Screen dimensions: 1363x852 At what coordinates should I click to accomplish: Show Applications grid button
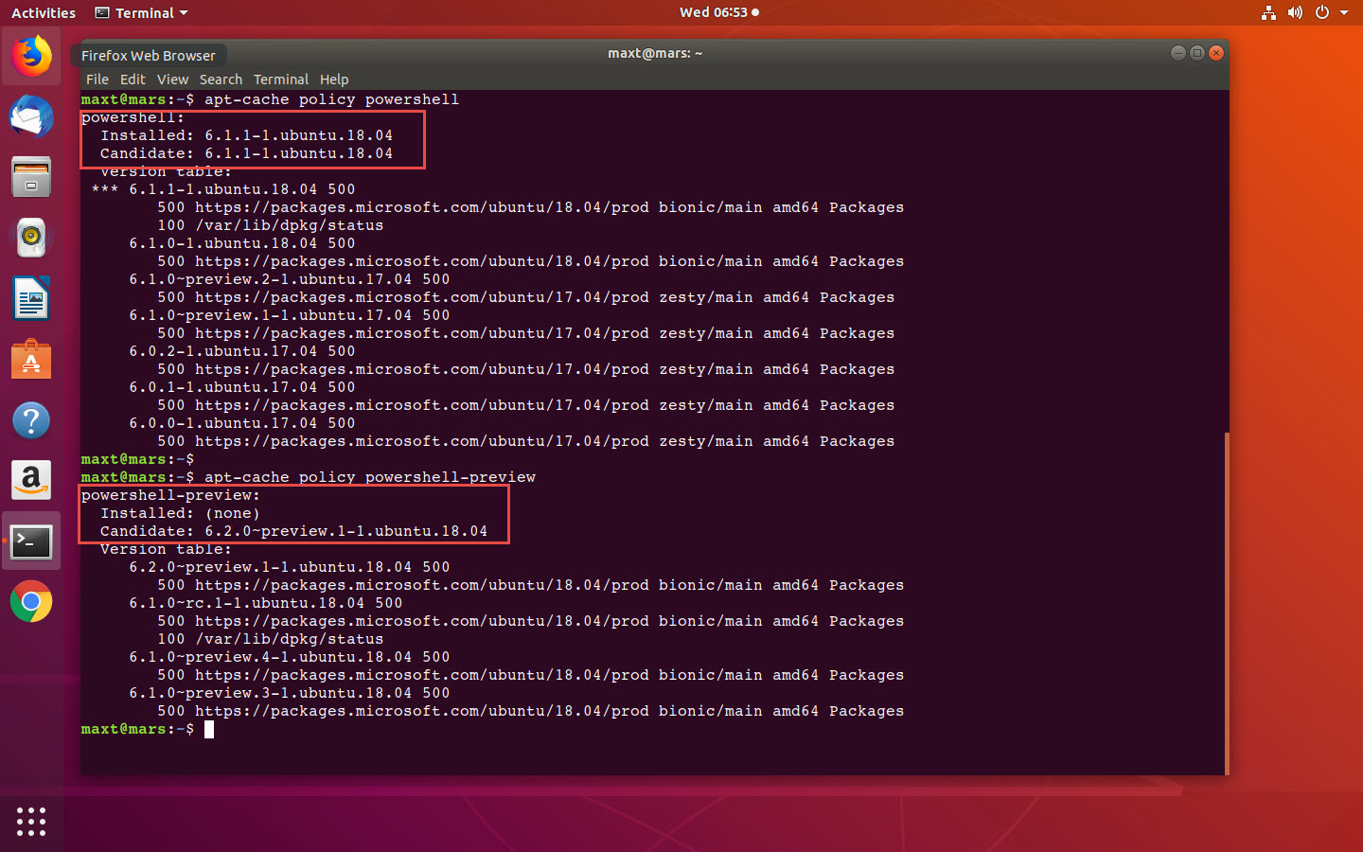click(x=31, y=821)
